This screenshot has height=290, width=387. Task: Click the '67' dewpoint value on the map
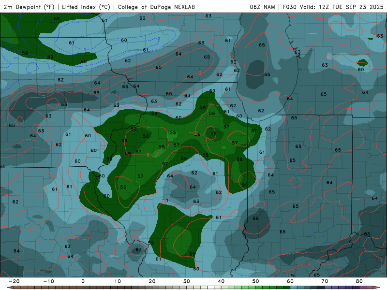(138, 249)
